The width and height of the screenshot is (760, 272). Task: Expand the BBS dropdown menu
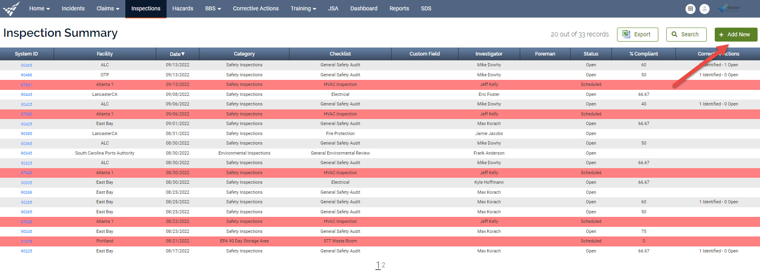coord(213,8)
